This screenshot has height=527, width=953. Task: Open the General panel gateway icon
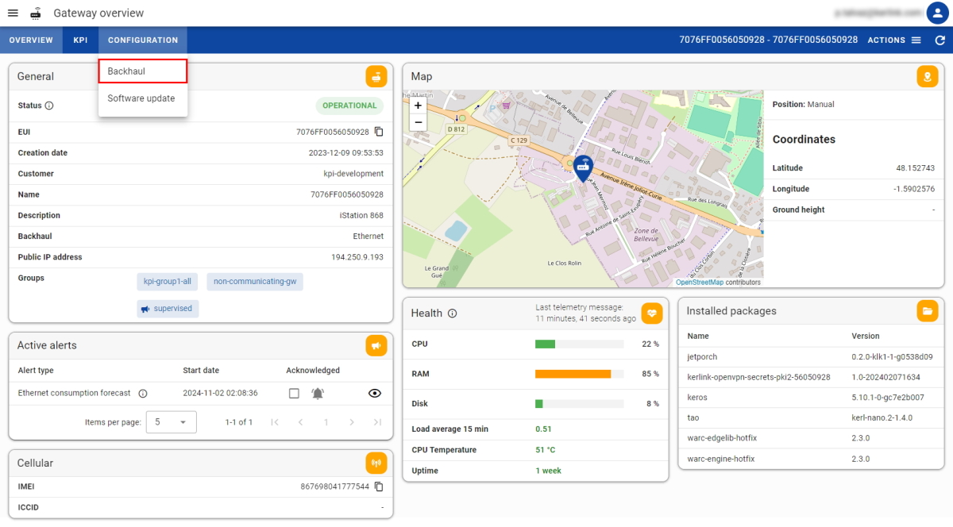click(x=376, y=76)
